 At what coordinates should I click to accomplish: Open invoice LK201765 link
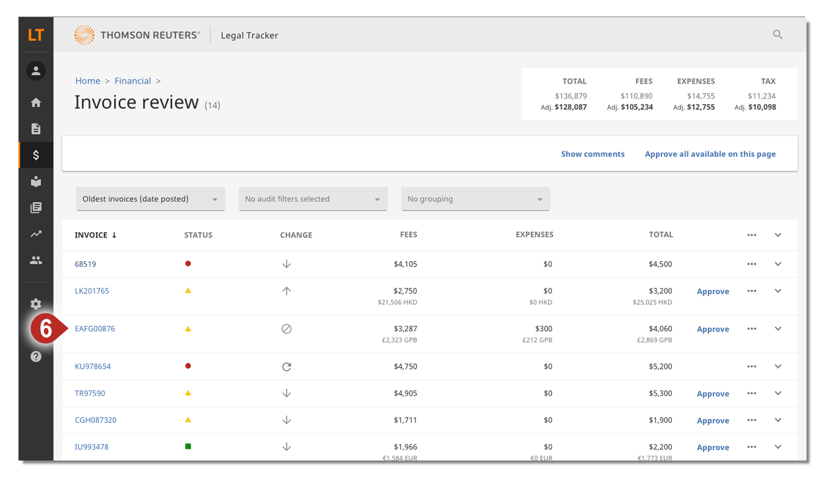coord(92,291)
